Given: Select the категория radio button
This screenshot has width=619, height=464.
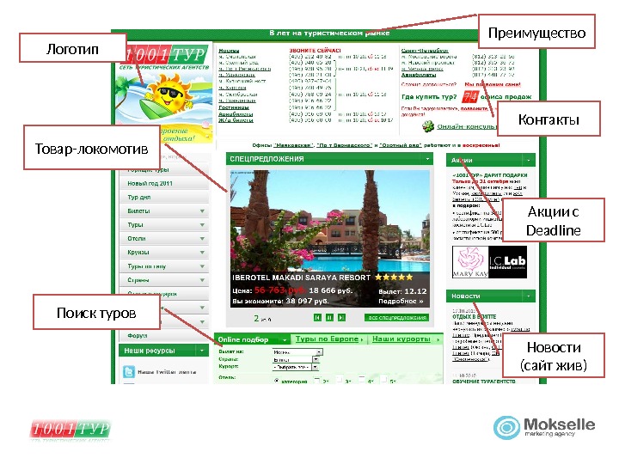Looking at the screenshot, I should click(x=277, y=381).
